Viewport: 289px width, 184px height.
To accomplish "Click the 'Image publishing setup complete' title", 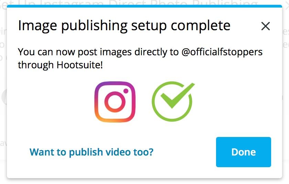I will click(124, 26).
